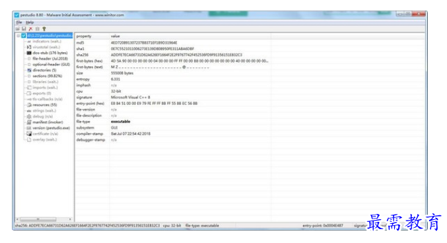Viewport: 447px width, 243px height.
Task: Select imports (wait..) tree item
Action: click(45, 88)
